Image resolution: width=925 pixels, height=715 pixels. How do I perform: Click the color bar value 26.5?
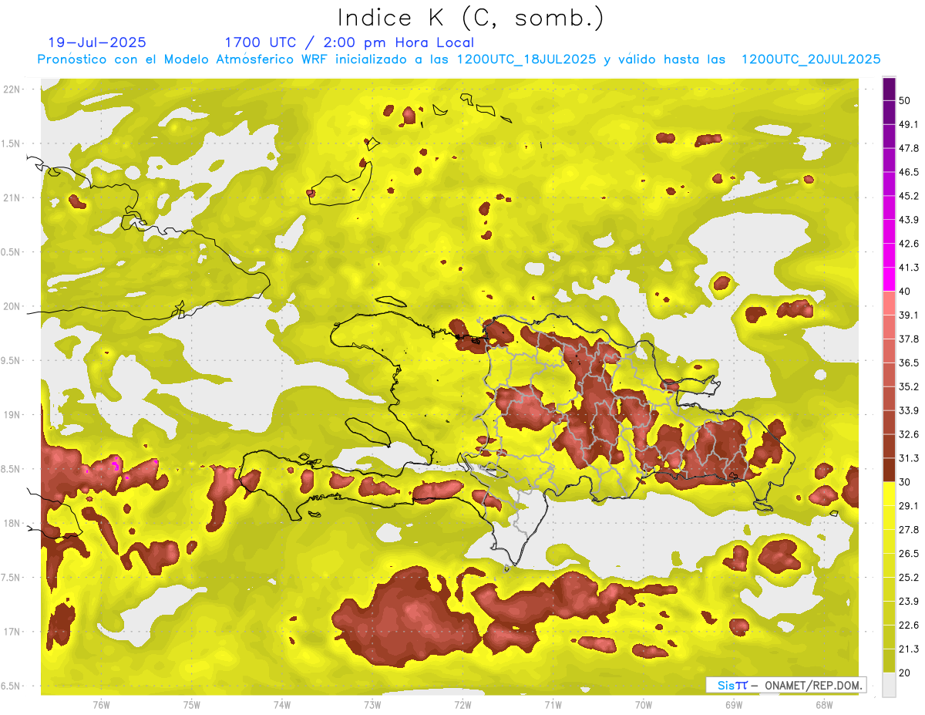909,553
